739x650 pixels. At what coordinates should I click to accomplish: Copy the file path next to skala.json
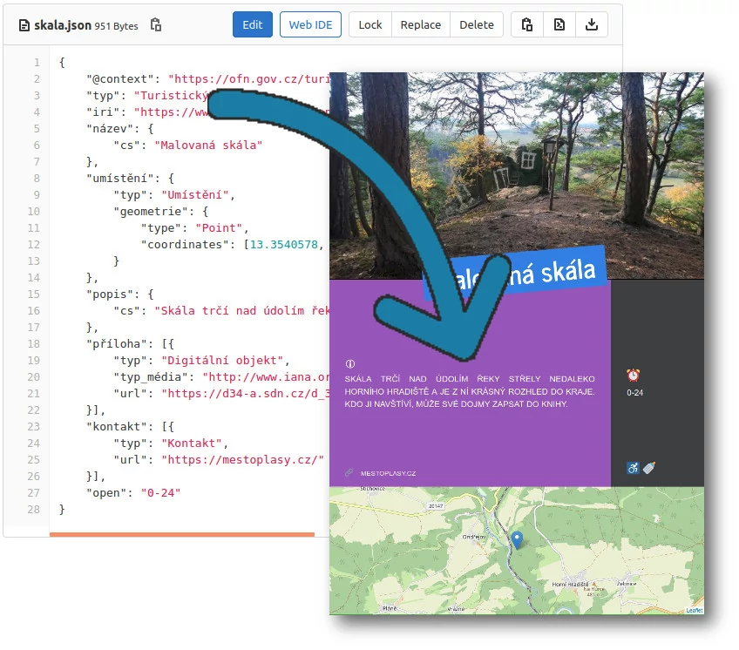(156, 25)
